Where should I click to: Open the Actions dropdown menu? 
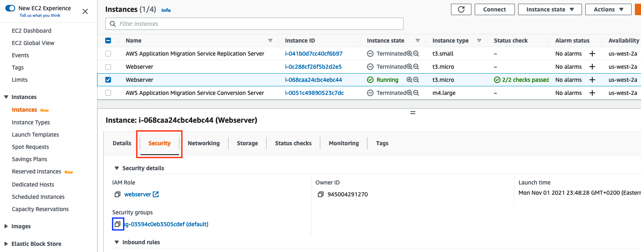coord(609,9)
